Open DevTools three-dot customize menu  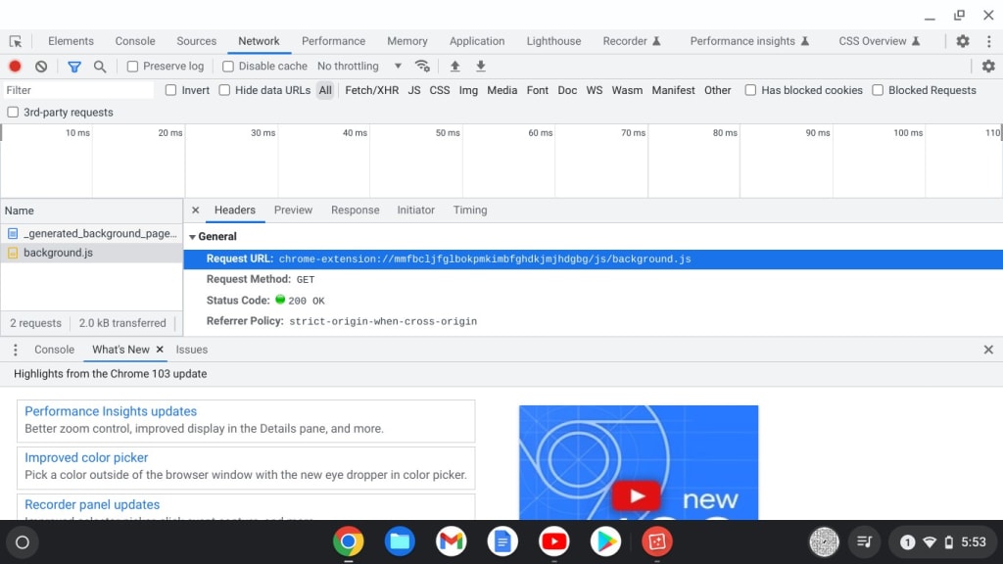[x=989, y=41]
